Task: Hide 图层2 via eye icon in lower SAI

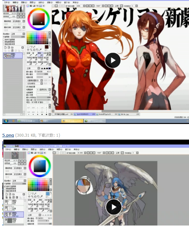Action: (x=6, y=219)
